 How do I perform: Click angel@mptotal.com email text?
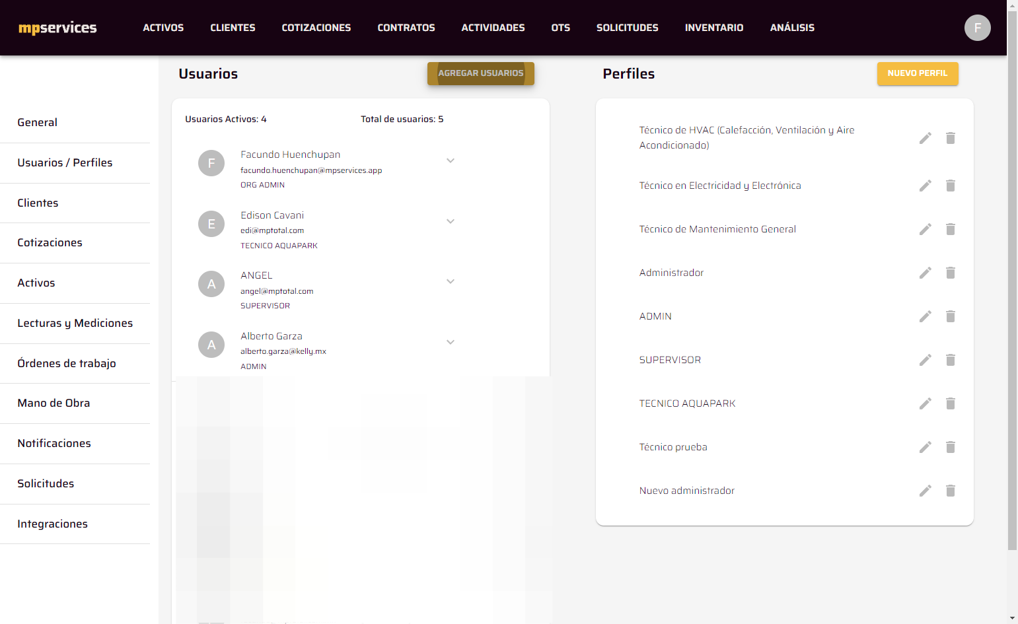tap(277, 291)
